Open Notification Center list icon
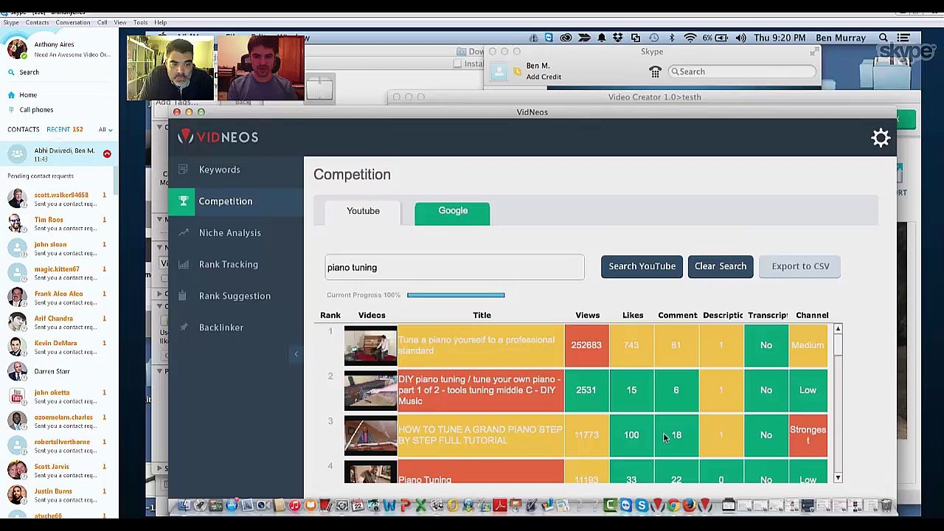This screenshot has height=531, width=944. 903,38
